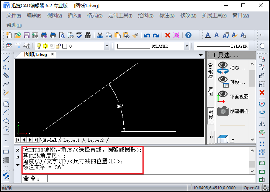
Task: Click the Create Camera icon
Action: click(x=223, y=111)
